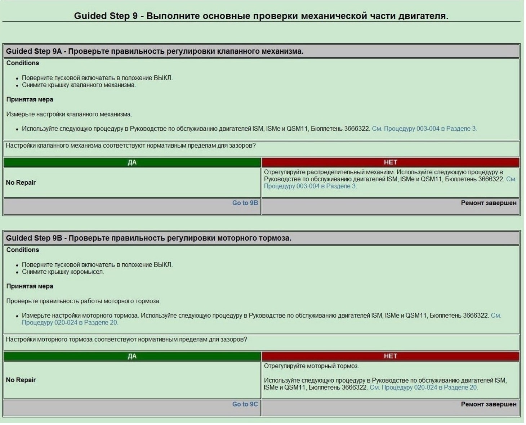Viewport: 526px width, 425px height.
Task: Open Procedure 003-004 link in step 9A conditions
Action: (424, 129)
